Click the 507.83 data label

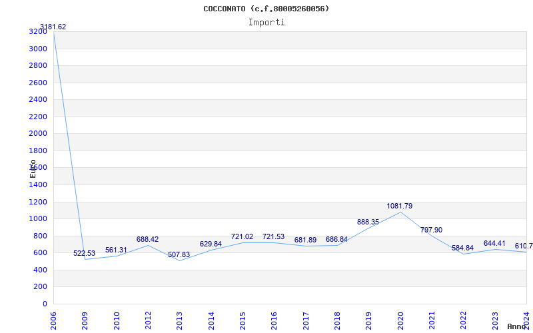click(179, 255)
